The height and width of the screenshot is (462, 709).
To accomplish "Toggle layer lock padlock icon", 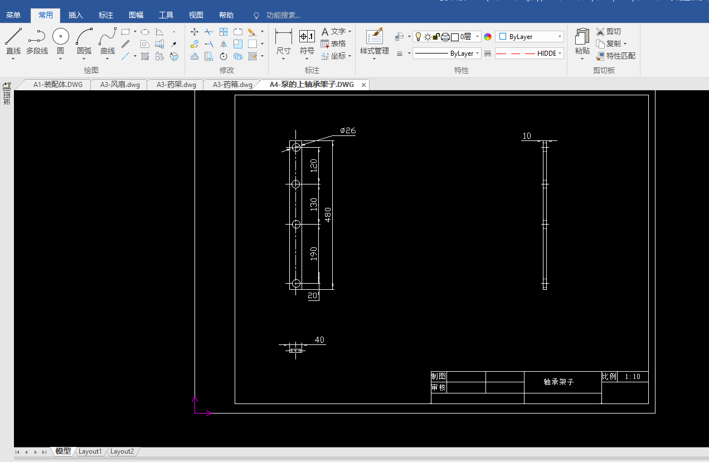I will [x=436, y=37].
